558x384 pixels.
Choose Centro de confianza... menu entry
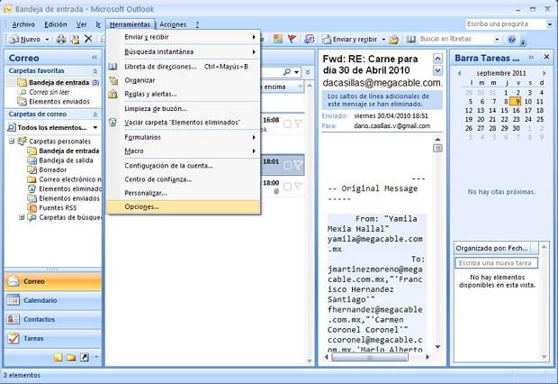[184, 179]
